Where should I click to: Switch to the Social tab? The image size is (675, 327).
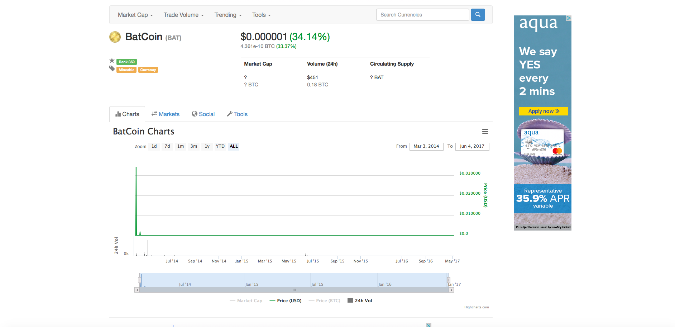pos(203,114)
